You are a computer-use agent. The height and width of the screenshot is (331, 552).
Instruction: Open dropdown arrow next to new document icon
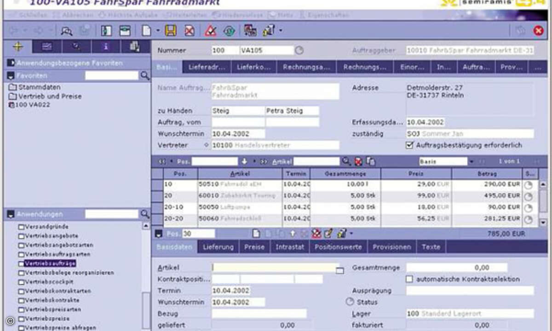tap(158, 31)
